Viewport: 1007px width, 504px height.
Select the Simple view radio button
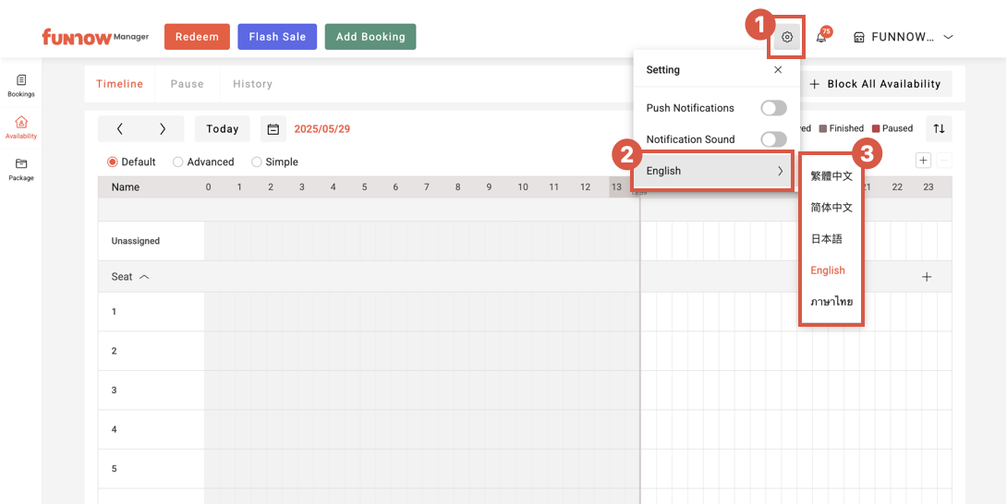[x=256, y=162]
